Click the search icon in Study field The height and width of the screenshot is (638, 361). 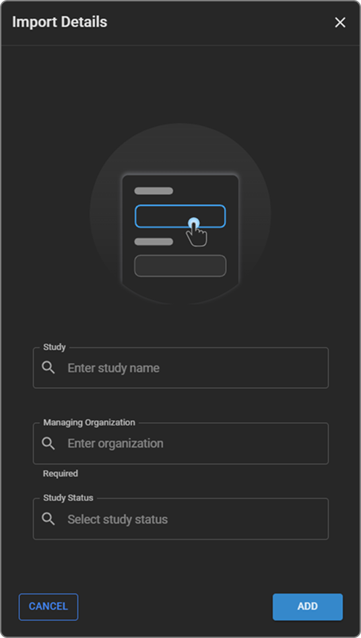48,368
